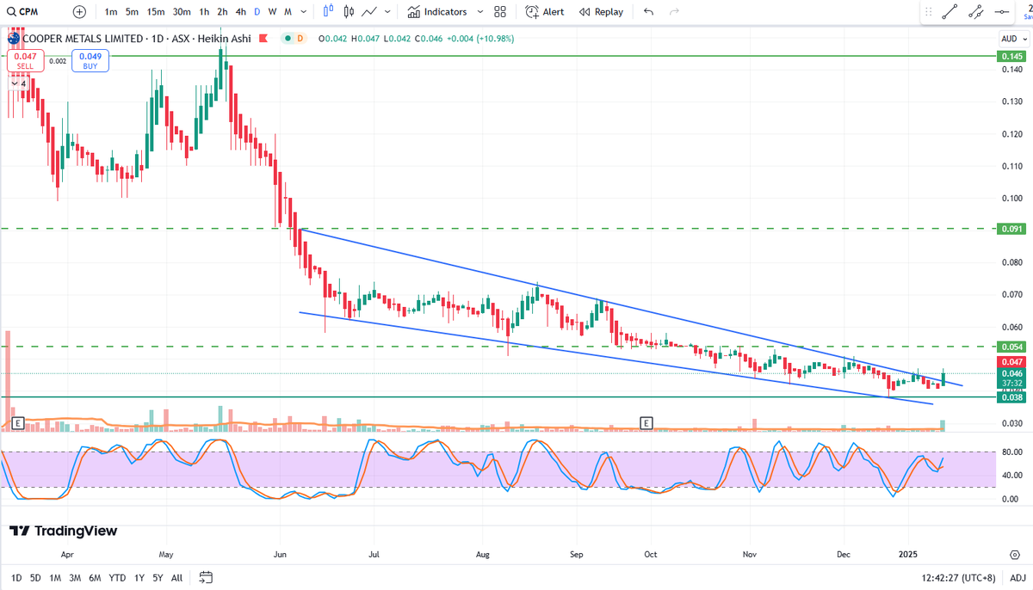
Task: Select the 30m timeframe
Action: click(182, 12)
